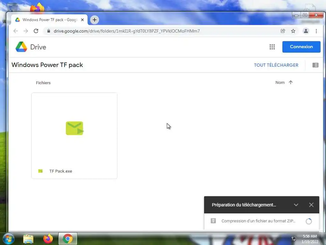The height and width of the screenshot is (245, 326).
Task: Open File Explorer from taskbar
Action: (x=28, y=239)
